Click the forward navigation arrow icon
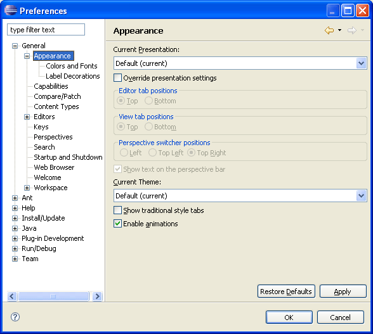Screen dimensions: 373x334 point(352,30)
